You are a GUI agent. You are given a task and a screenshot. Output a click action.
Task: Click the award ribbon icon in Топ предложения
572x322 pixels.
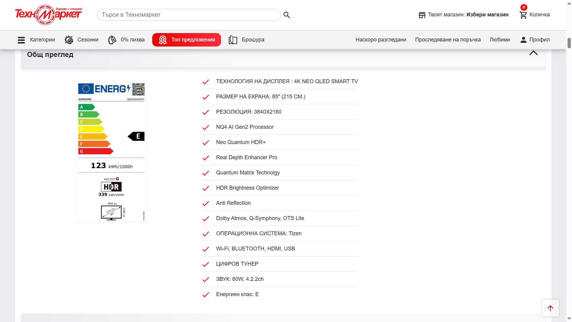click(x=163, y=40)
